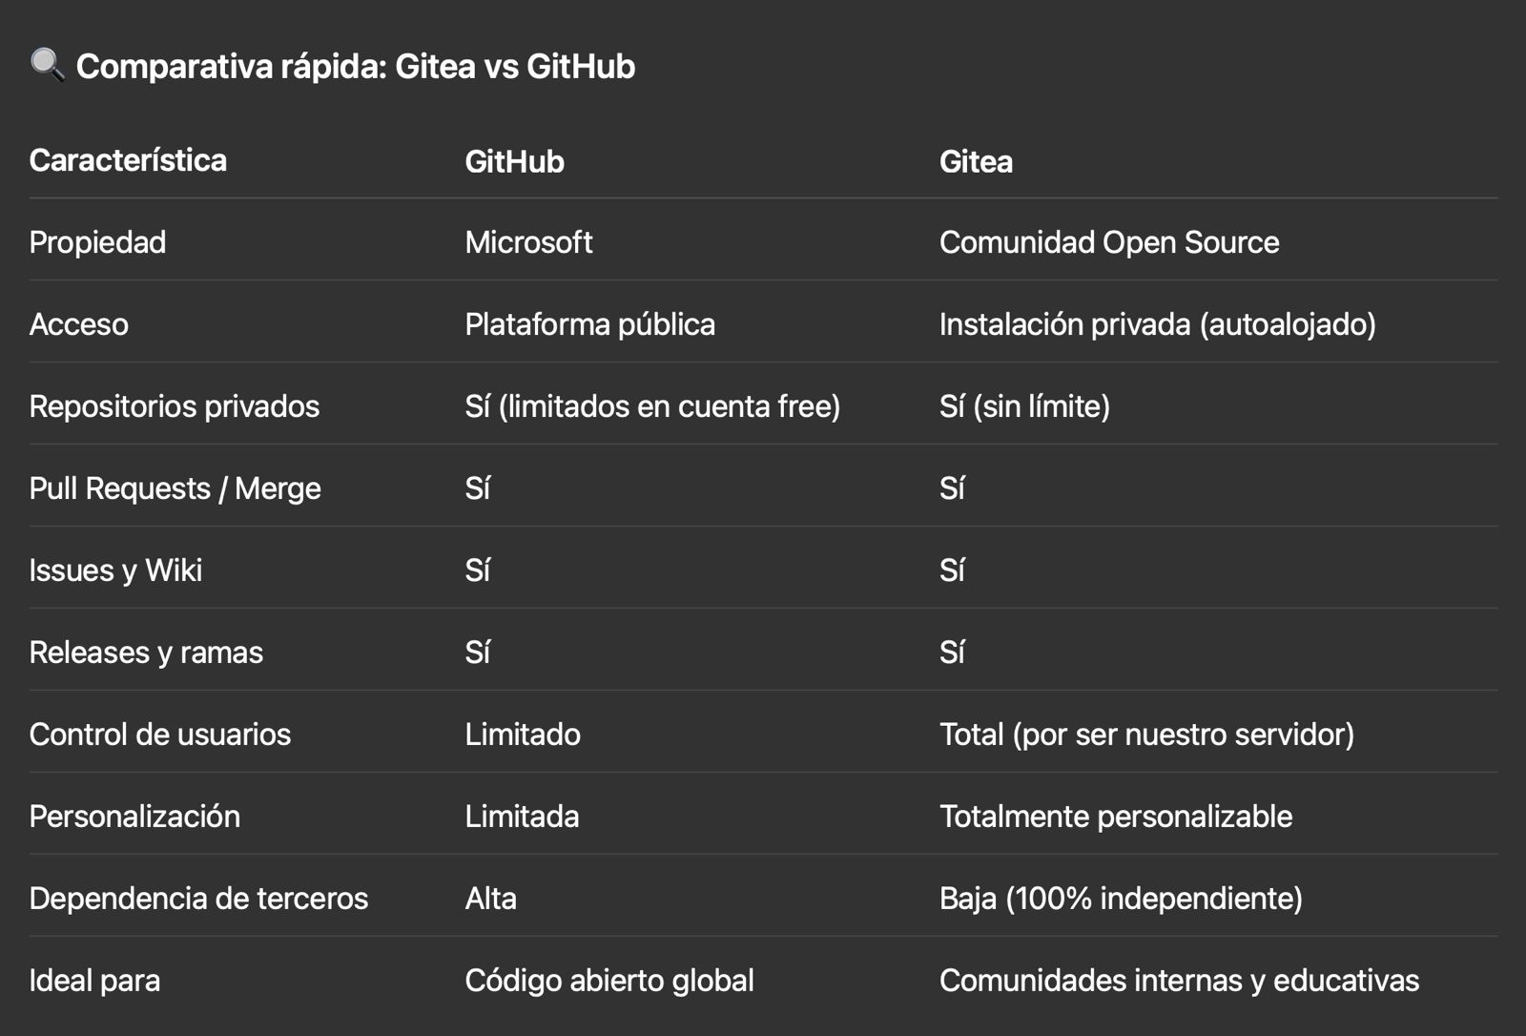Click the 'Pull Requests / Merge' row label
1526x1036 pixels.
click(175, 488)
